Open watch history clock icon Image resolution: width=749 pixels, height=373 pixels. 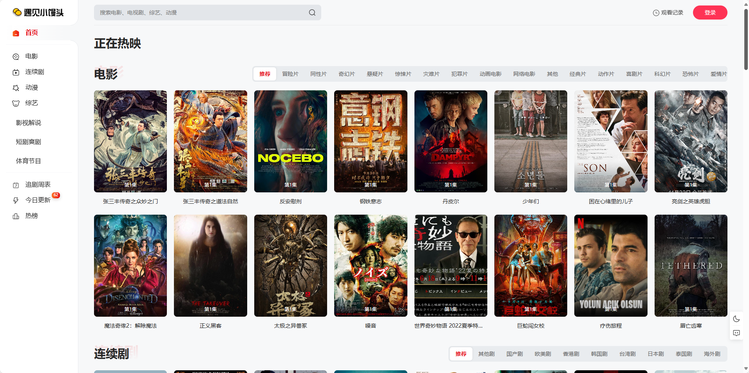(656, 13)
